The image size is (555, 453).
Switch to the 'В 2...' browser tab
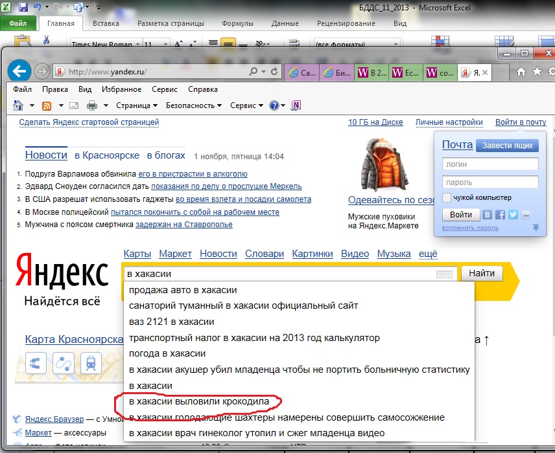click(x=372, y=72)
